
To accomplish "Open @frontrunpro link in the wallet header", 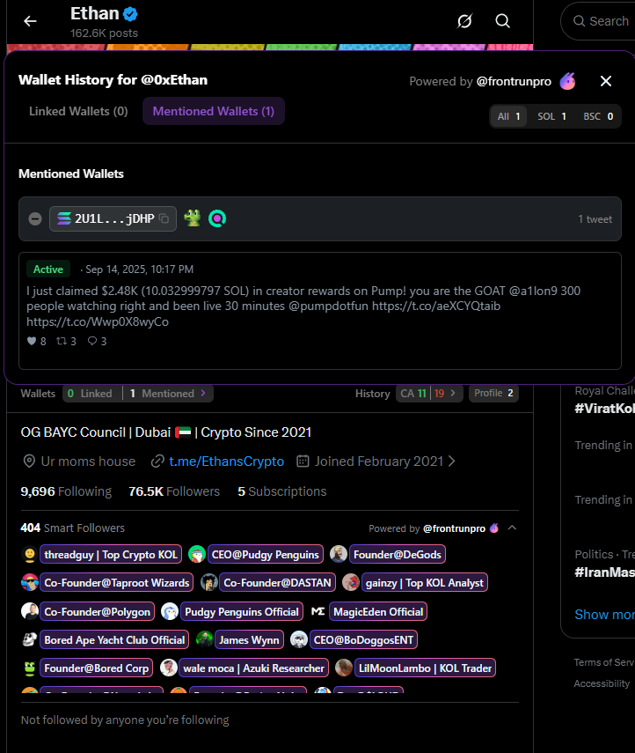I will point(514,82).
